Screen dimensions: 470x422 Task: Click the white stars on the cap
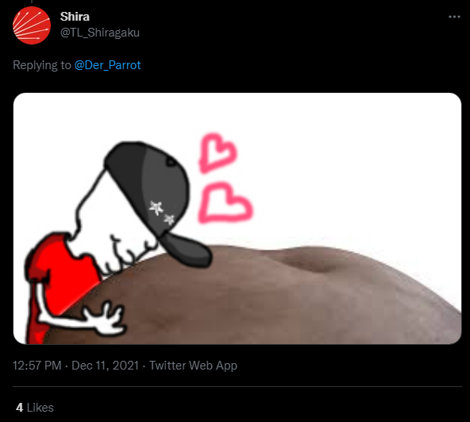pos(162,212)
